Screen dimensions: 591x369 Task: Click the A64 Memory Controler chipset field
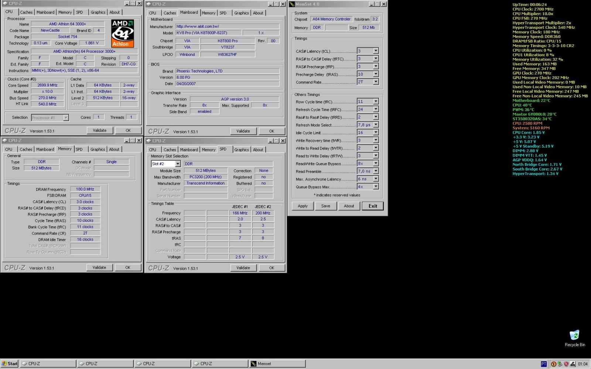point(331,19)
